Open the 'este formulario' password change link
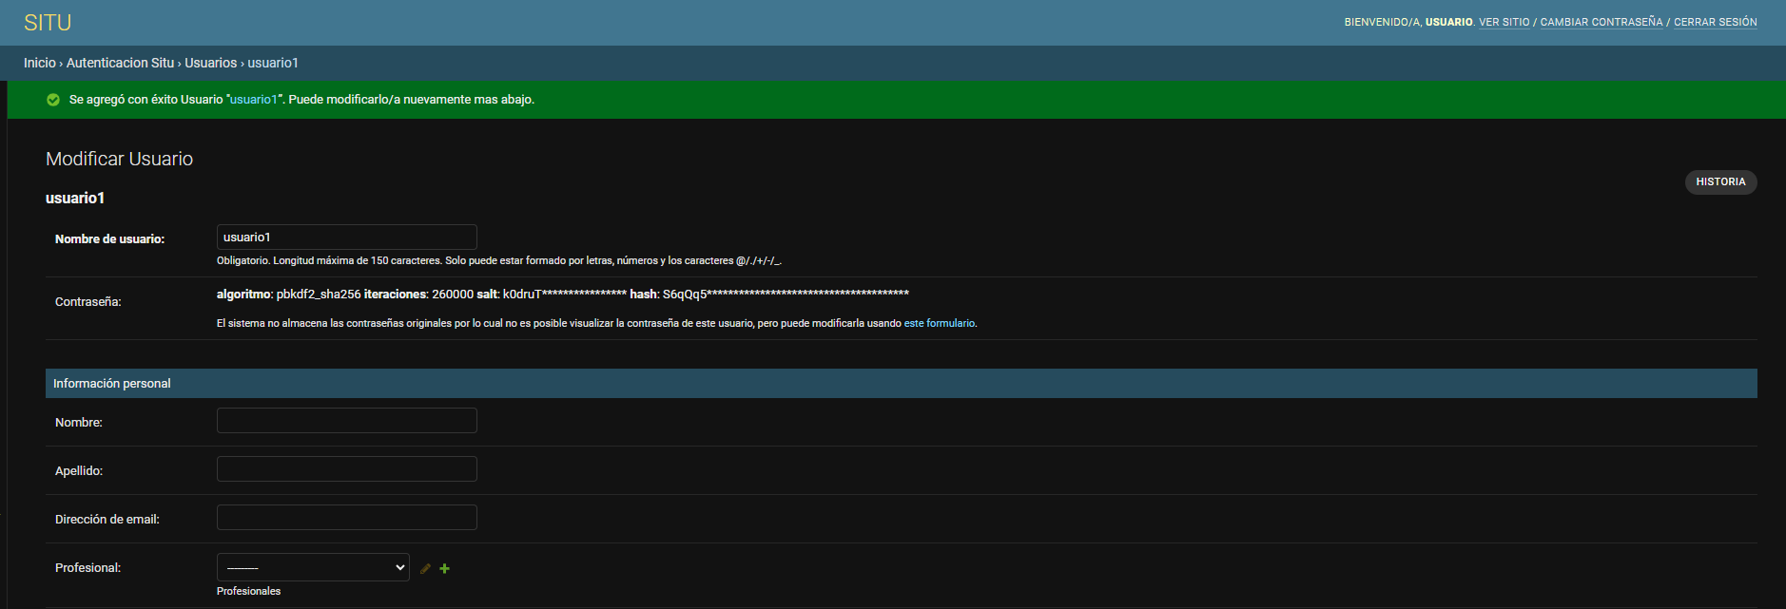 [939, 323]
